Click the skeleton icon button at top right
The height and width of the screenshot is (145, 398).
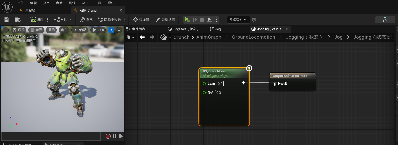click(385, 20)
